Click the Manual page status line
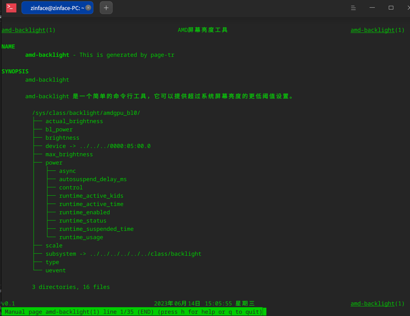410x316 pixels. point(133,312)
